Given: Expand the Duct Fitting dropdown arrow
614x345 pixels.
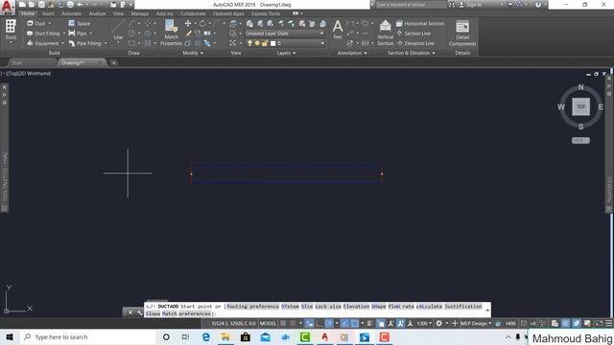Looking at the screenshot, I should 64,34.
